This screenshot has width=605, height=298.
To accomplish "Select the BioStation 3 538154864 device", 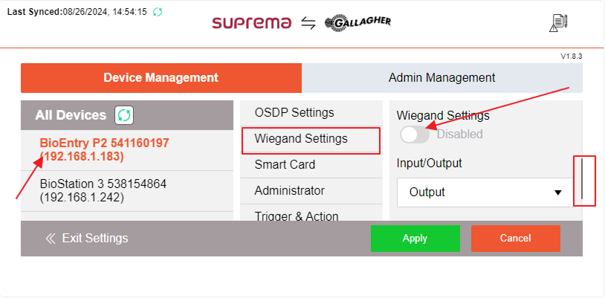I will pyautogui.click(x=104, y=190).
